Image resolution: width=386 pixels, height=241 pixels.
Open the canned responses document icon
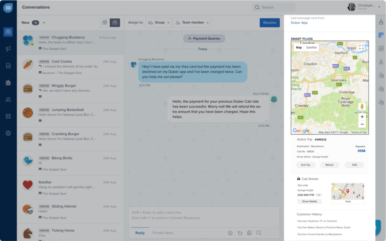click(x=249, y=233)
